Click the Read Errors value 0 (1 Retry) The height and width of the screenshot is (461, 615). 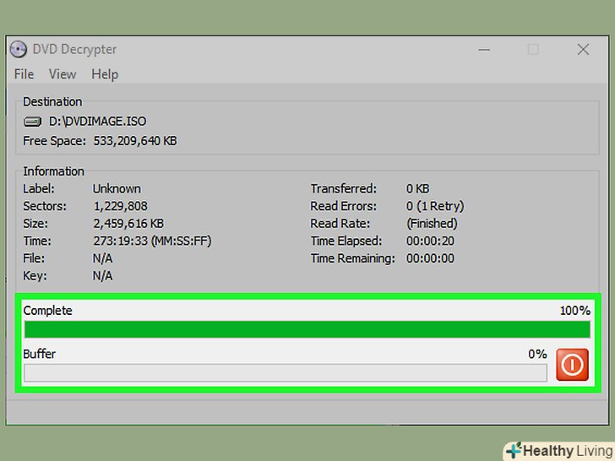[435, 206]
